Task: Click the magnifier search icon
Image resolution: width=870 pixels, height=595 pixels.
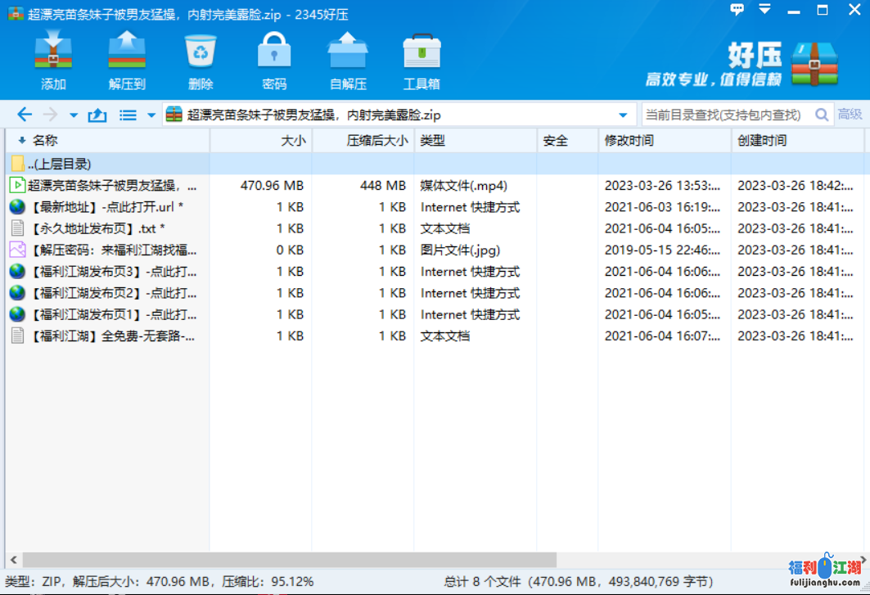Action: pos(822,115)
